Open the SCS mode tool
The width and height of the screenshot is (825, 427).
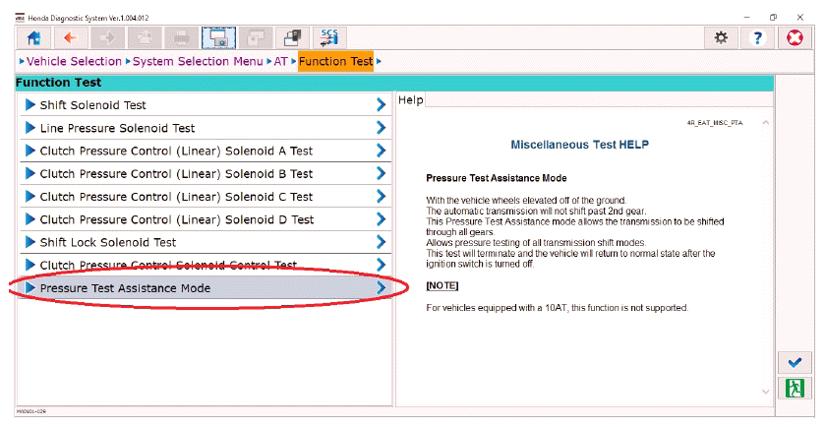point(329,37)
